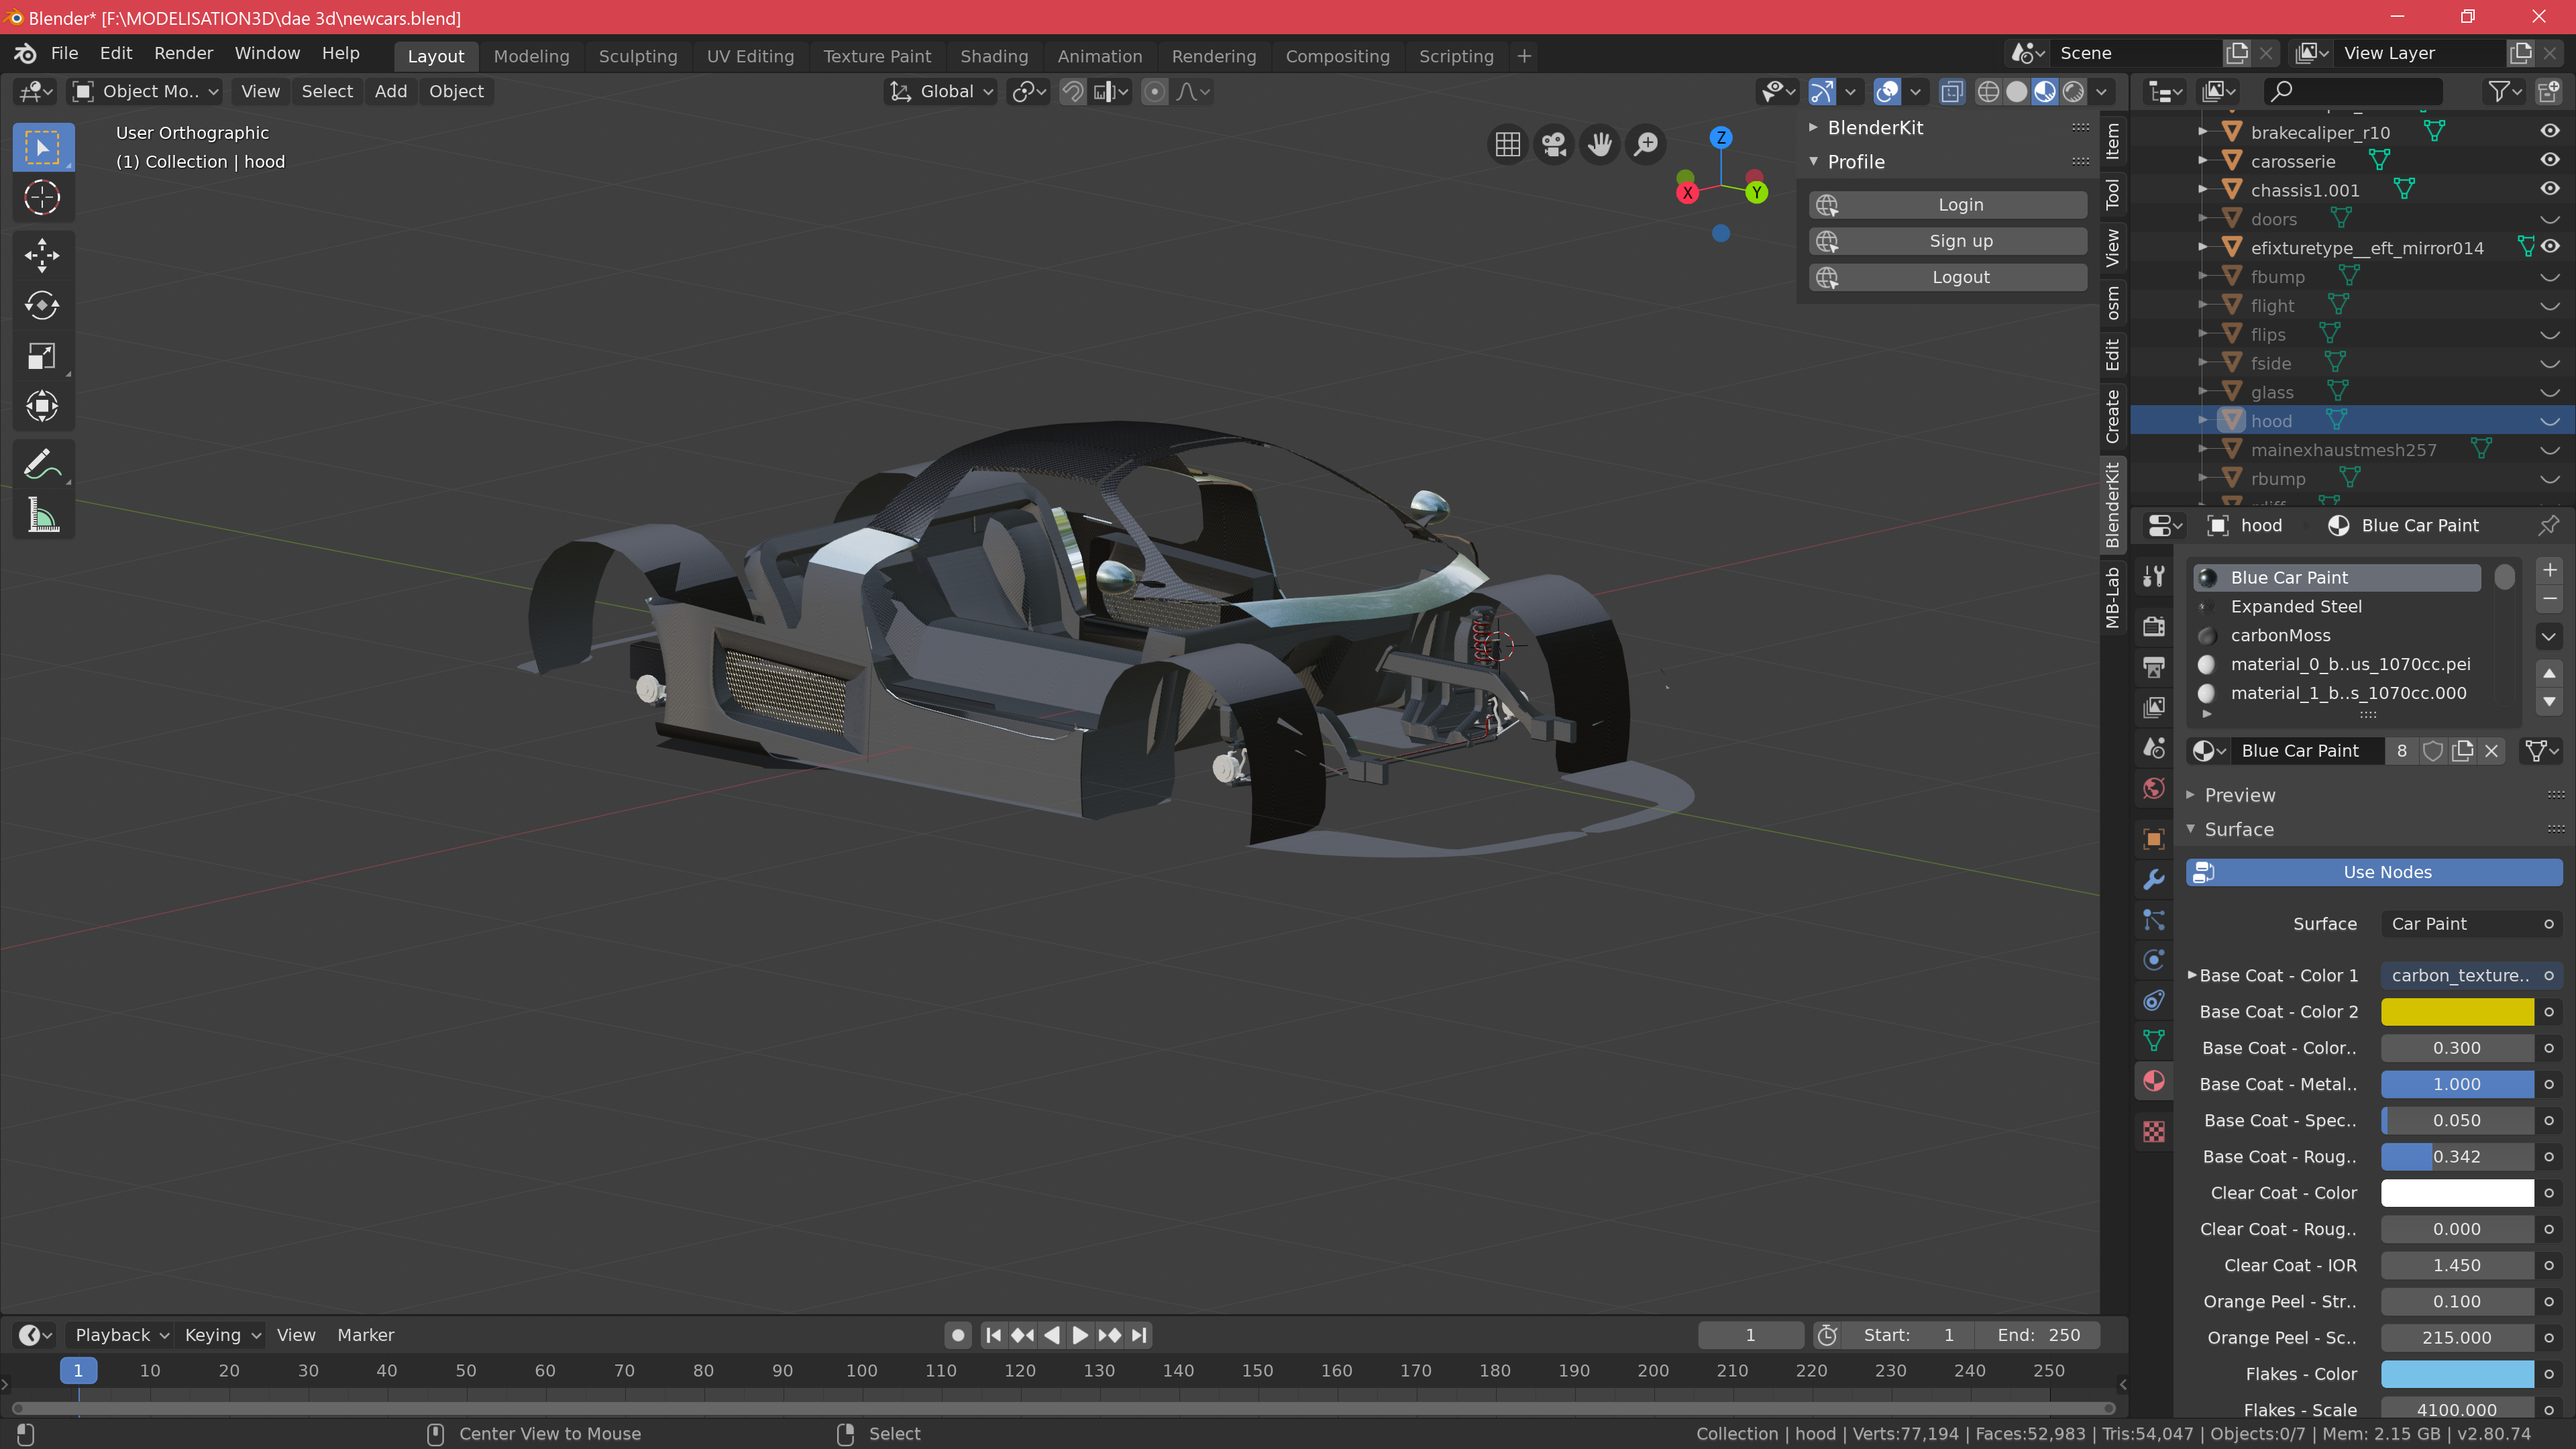
Task: Expand the Preview panel
Action: [x=2239, y=795]
